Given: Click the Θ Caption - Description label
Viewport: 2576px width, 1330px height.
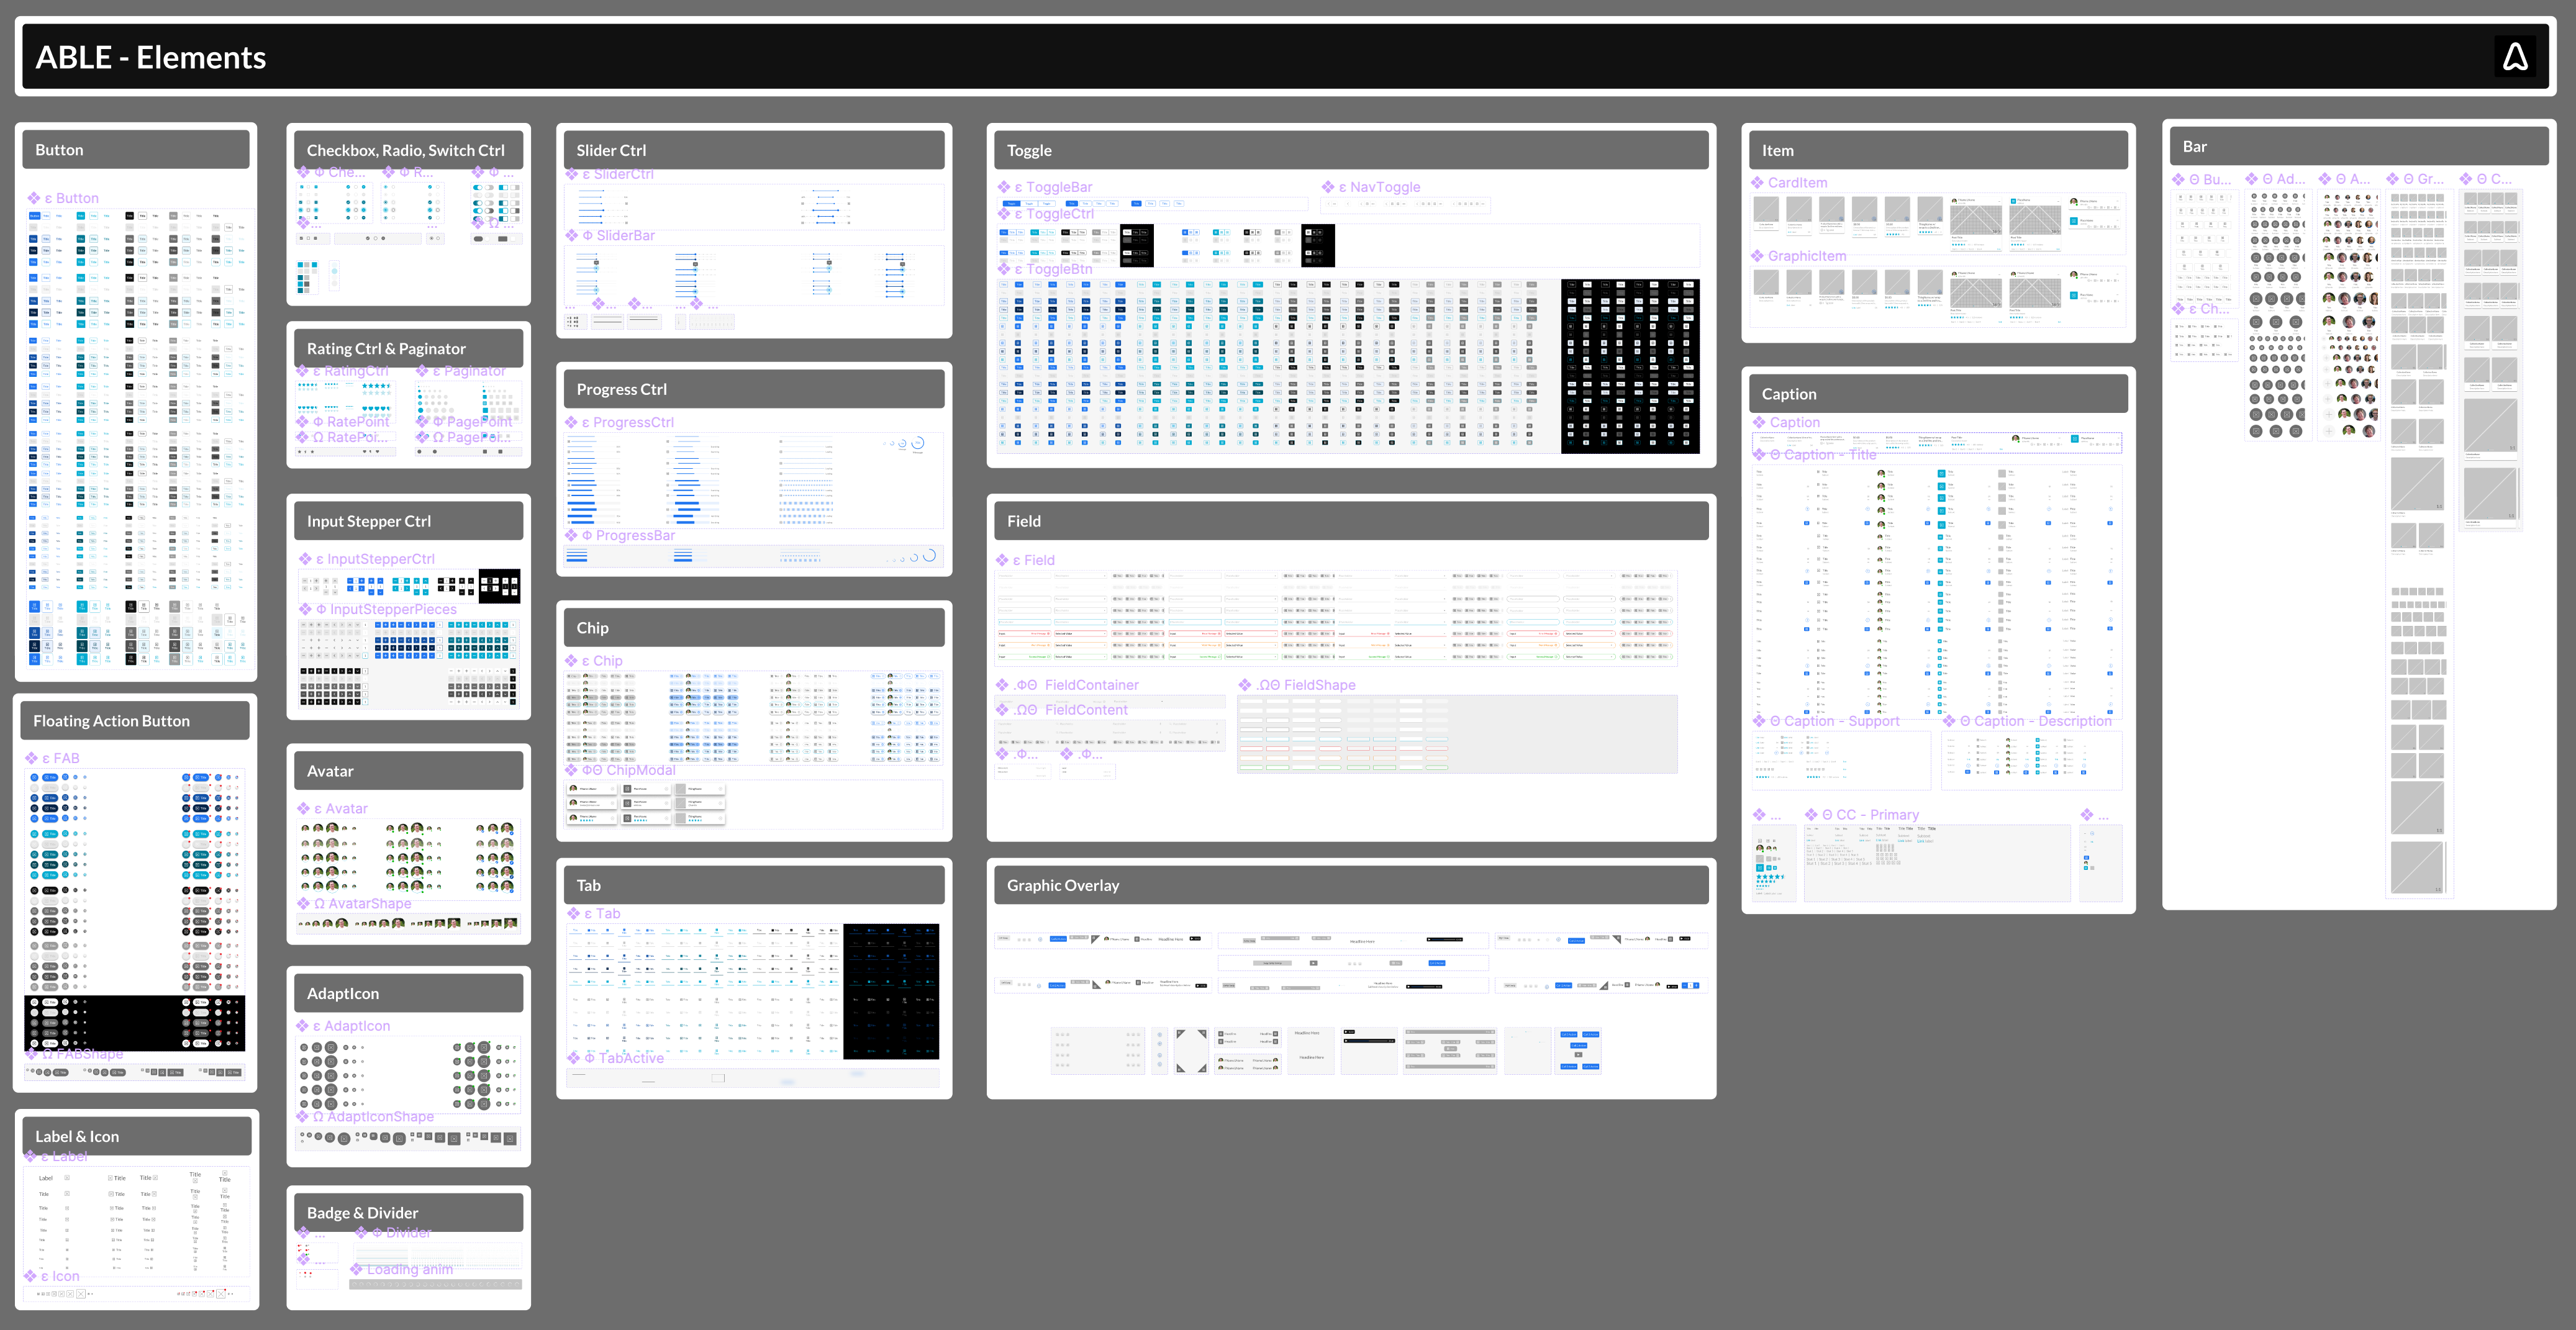Looking at the screenshot, I should point(2035,721).
